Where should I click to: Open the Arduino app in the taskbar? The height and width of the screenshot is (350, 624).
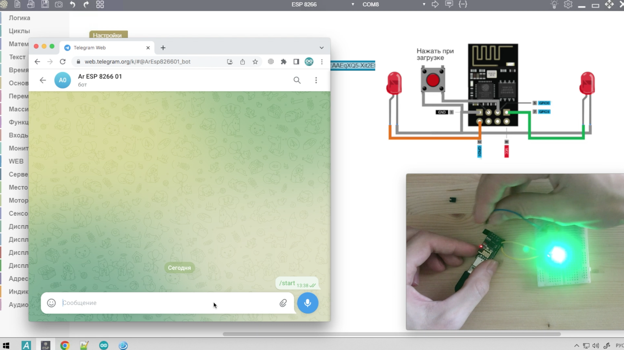[x=103, y=345]
